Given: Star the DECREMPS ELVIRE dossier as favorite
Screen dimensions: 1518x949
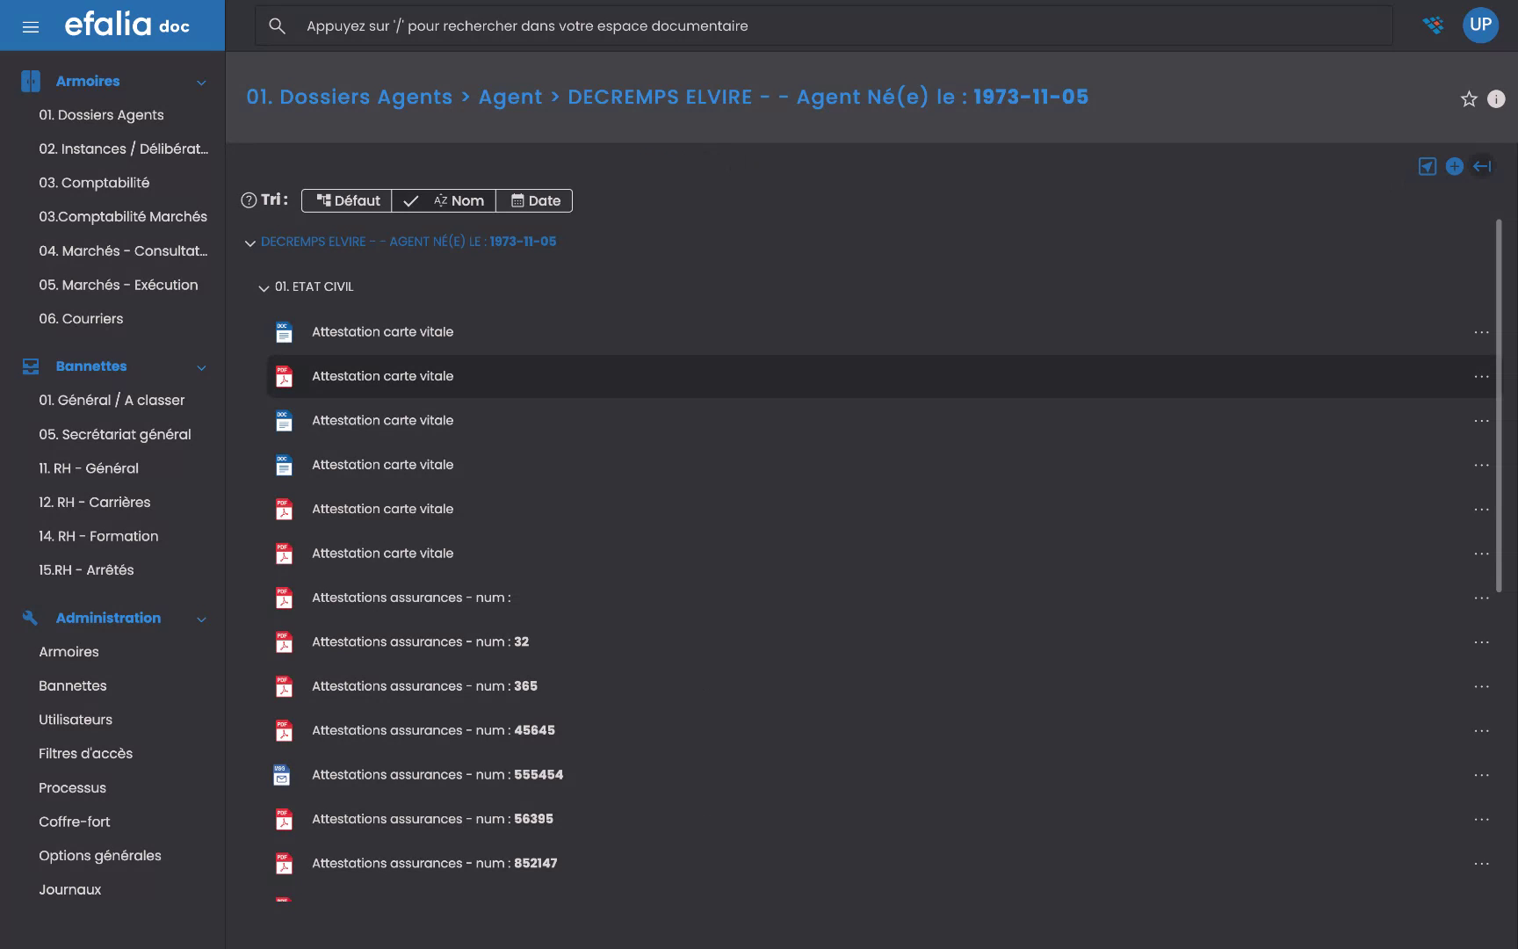Looking at the screenshot, I should (1469, 99).
